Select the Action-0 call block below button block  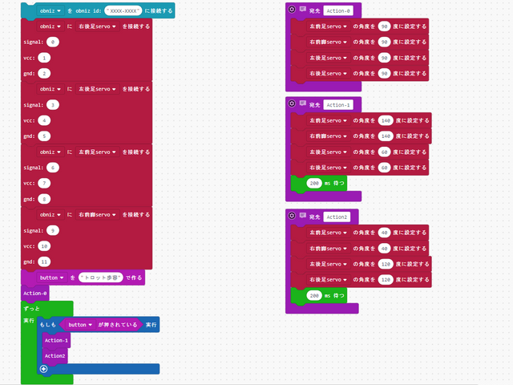(35, 294)
